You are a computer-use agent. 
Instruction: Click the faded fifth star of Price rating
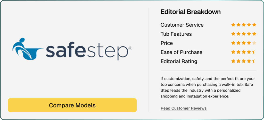(254, 43)
